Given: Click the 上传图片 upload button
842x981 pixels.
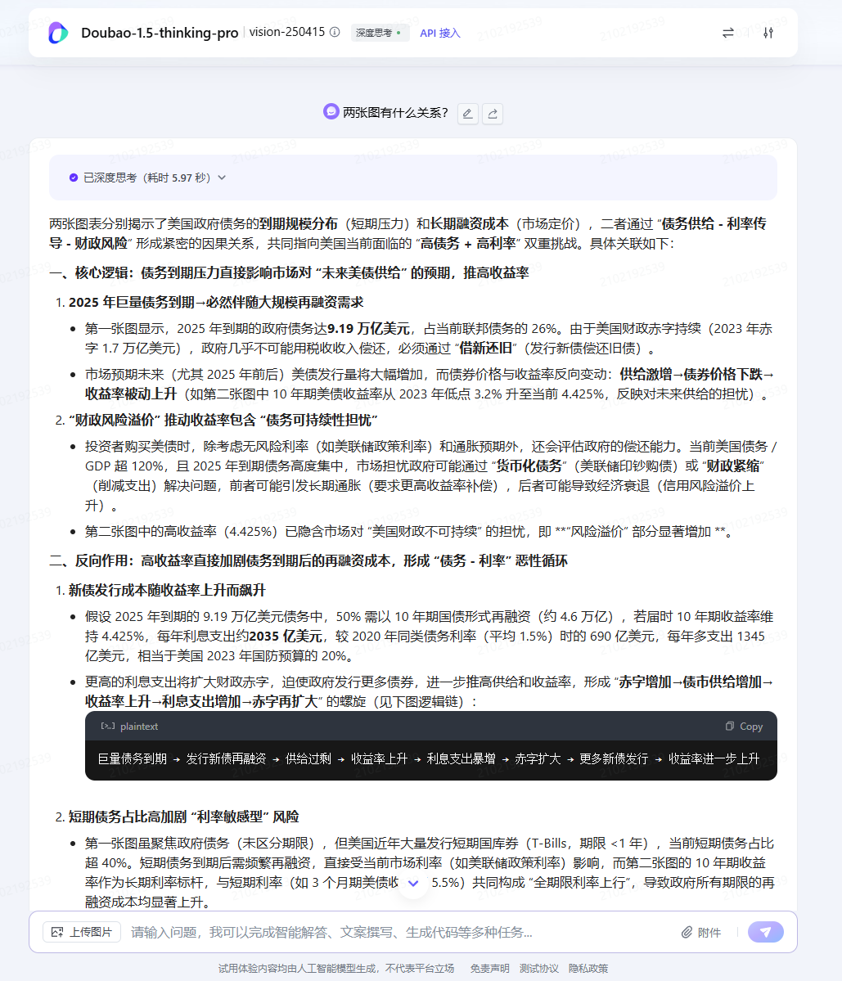Looking at the screenshot, I should [81, 932].
